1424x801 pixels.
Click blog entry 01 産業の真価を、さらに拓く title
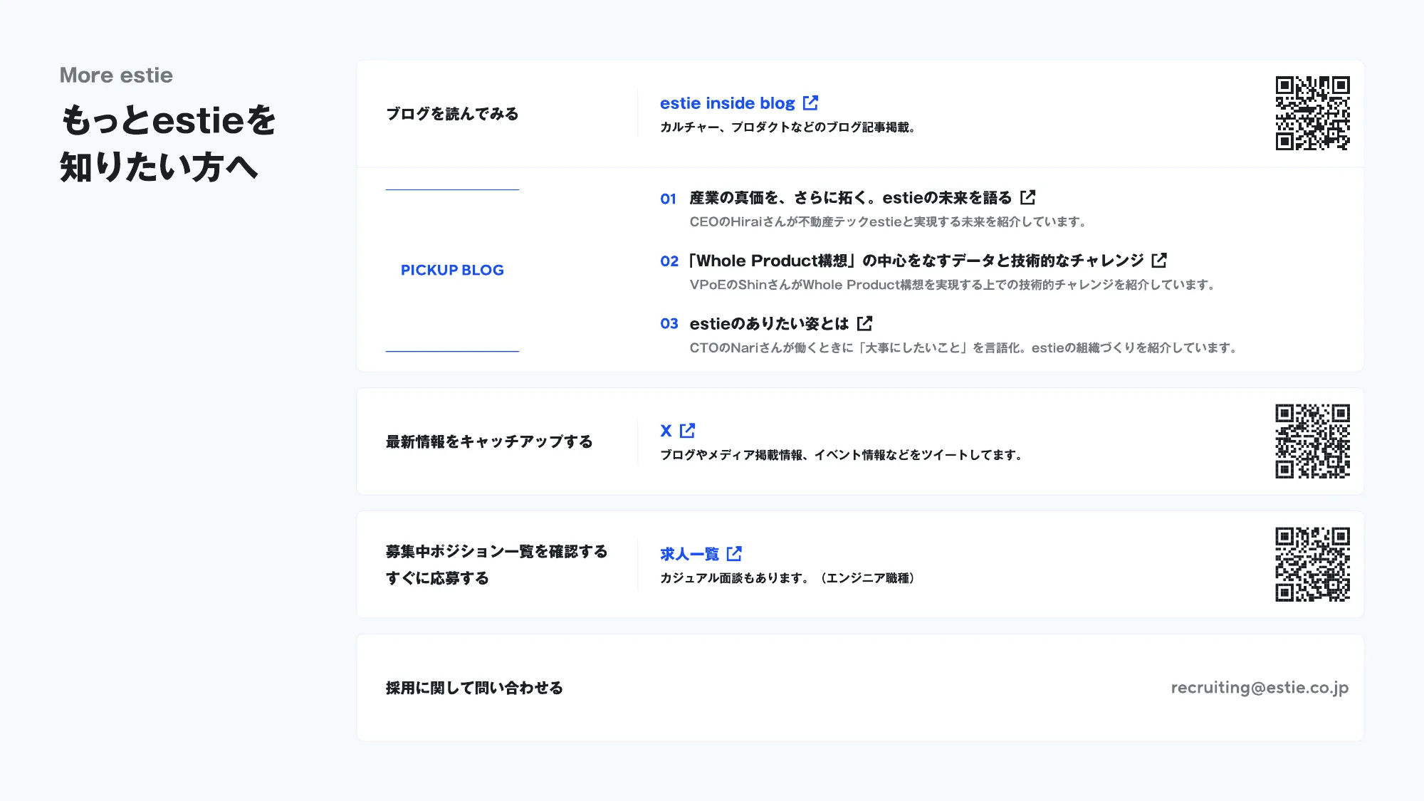(849, 198)
